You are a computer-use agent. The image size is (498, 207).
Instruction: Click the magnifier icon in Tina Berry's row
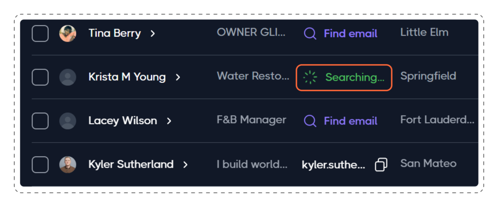click(x=310, y=33)
